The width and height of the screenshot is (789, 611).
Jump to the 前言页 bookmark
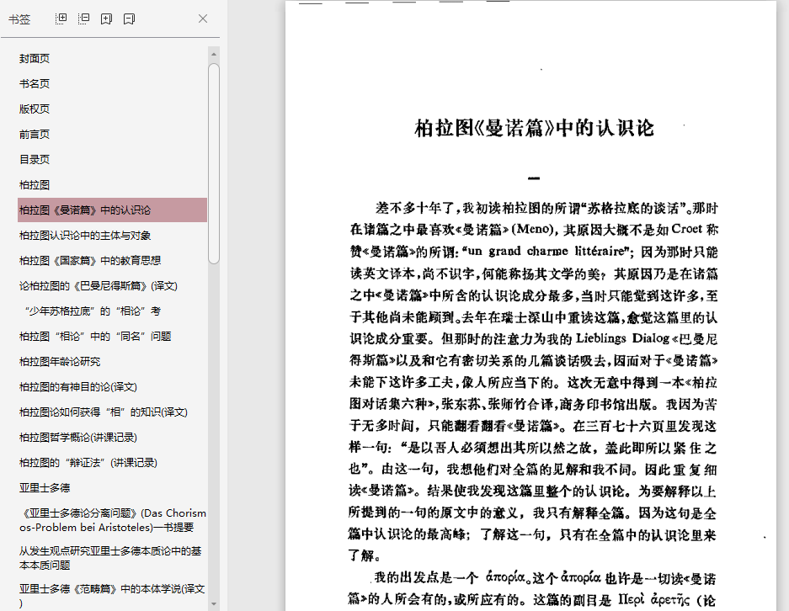[x=35, y=135]
